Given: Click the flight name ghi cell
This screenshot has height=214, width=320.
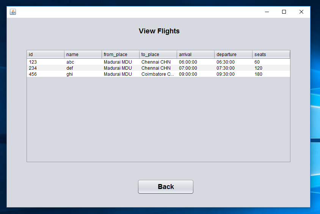Looking at the screenshot, I should (x=83, y=74).
